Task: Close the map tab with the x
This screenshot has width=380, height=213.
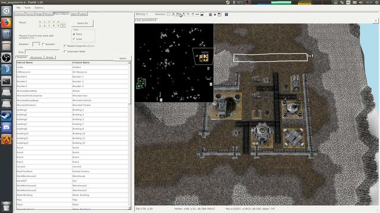Action: coord(376,21)
